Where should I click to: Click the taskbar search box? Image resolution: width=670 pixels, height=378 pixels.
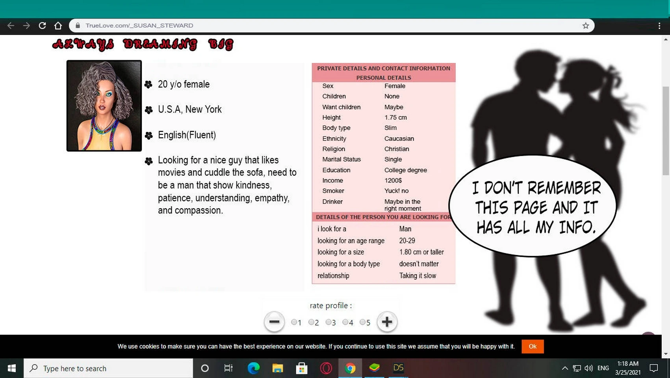[x=108, y=368]
